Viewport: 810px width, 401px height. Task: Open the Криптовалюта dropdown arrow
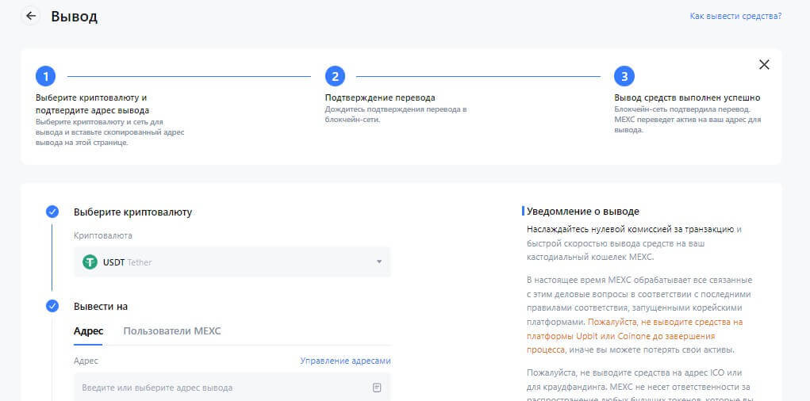[378, 262]
